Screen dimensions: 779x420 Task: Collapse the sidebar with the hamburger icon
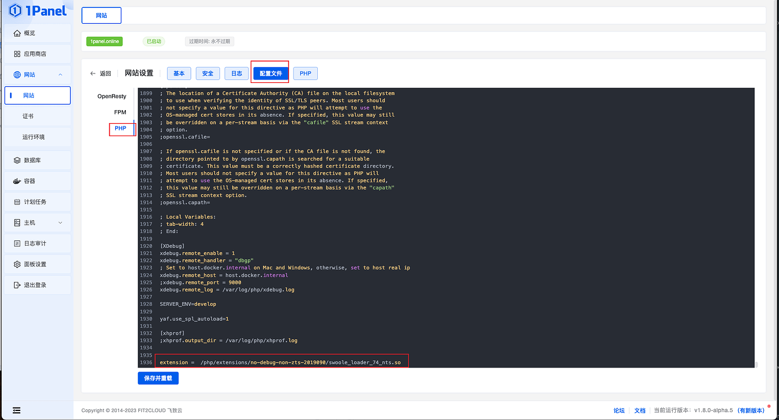pyautogui.click(x=16, y=410)
